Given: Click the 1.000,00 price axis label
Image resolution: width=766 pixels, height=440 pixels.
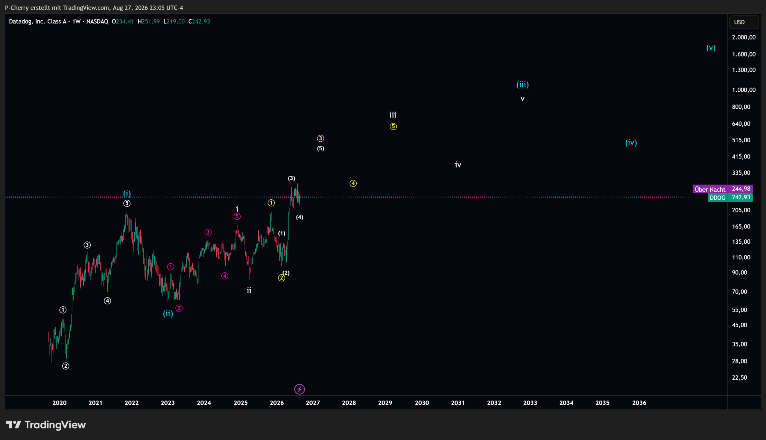Looking at the screenshot, I should coord(744,90).
